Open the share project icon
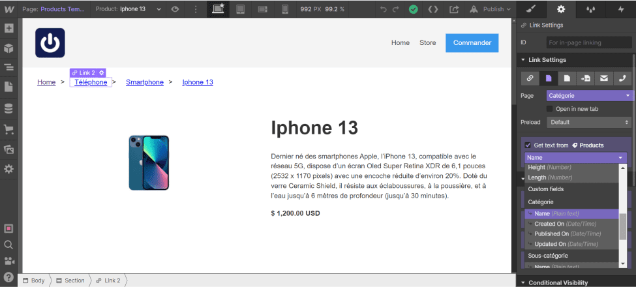 (x=454, y=9)
